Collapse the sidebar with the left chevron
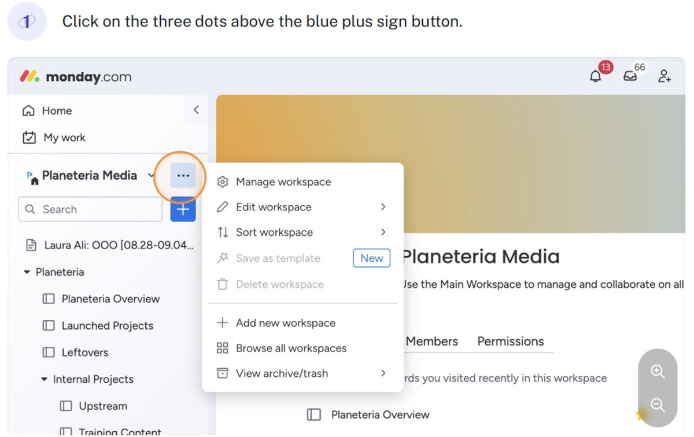 click(x=196, y=110)
